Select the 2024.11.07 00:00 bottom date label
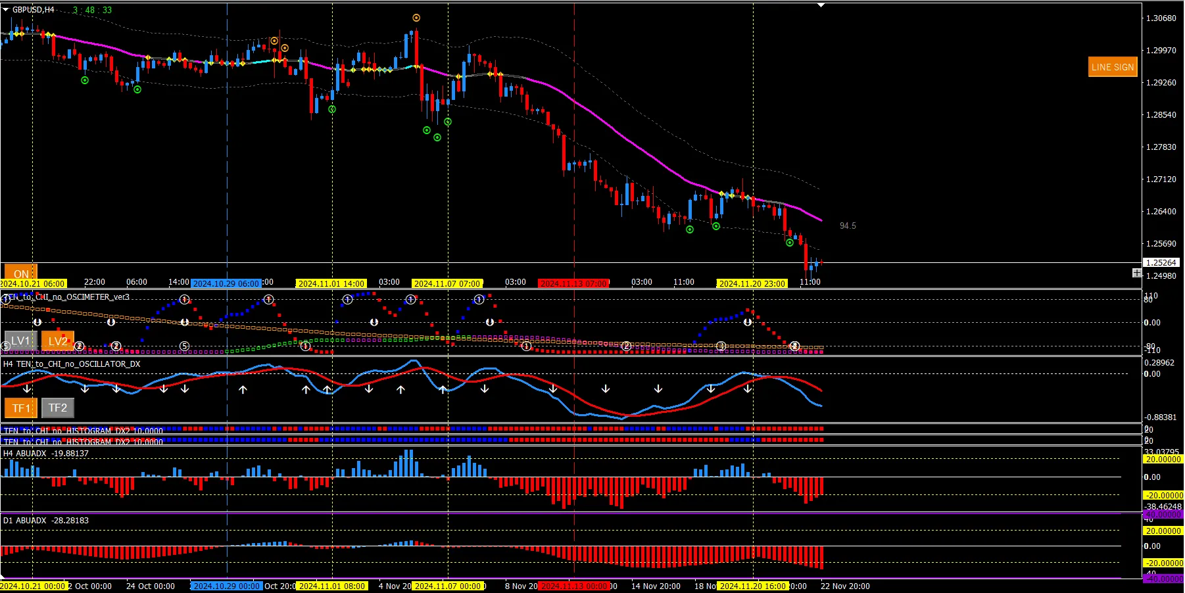1185x593 pixels. 448,586
